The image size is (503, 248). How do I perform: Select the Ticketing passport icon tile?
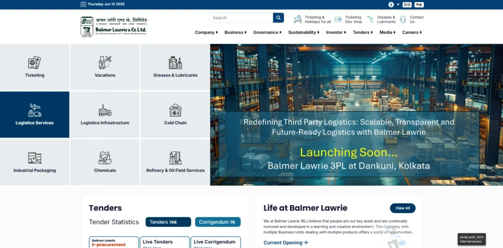point(34,63)
